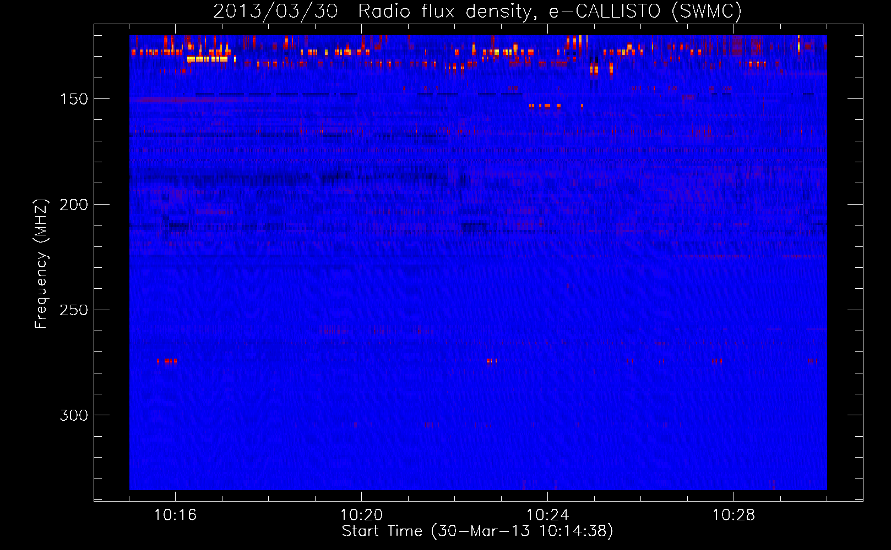Click the 10:28 time tick label
The image size is (891, 550).
pos(734,515)
